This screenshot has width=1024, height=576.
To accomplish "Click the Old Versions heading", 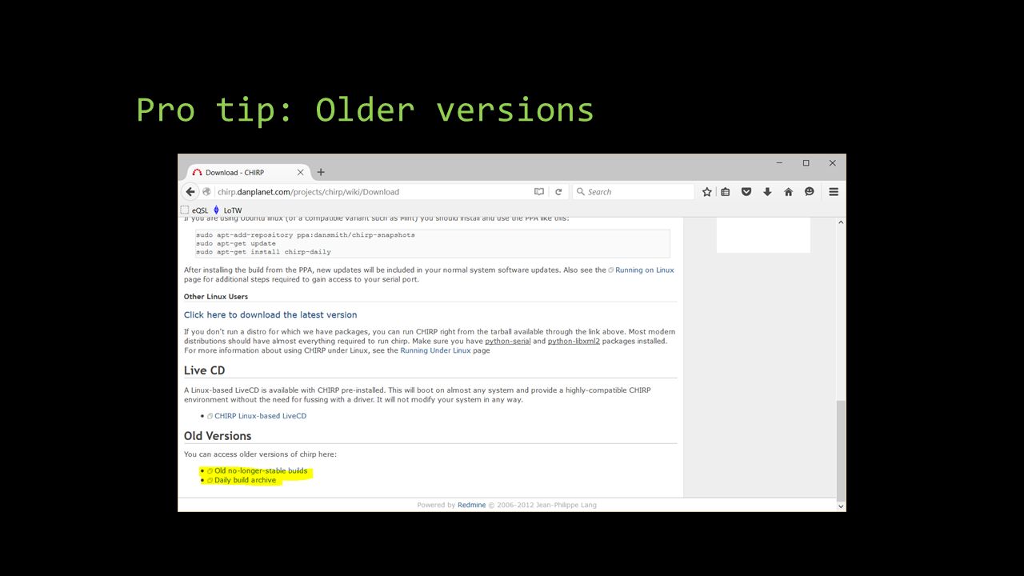I will [218, 436].
